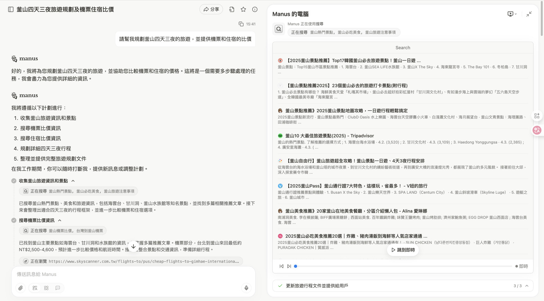Jump to latest message with down arrow
The height and width of the screenshot is (301, 544).
[133, 246]
